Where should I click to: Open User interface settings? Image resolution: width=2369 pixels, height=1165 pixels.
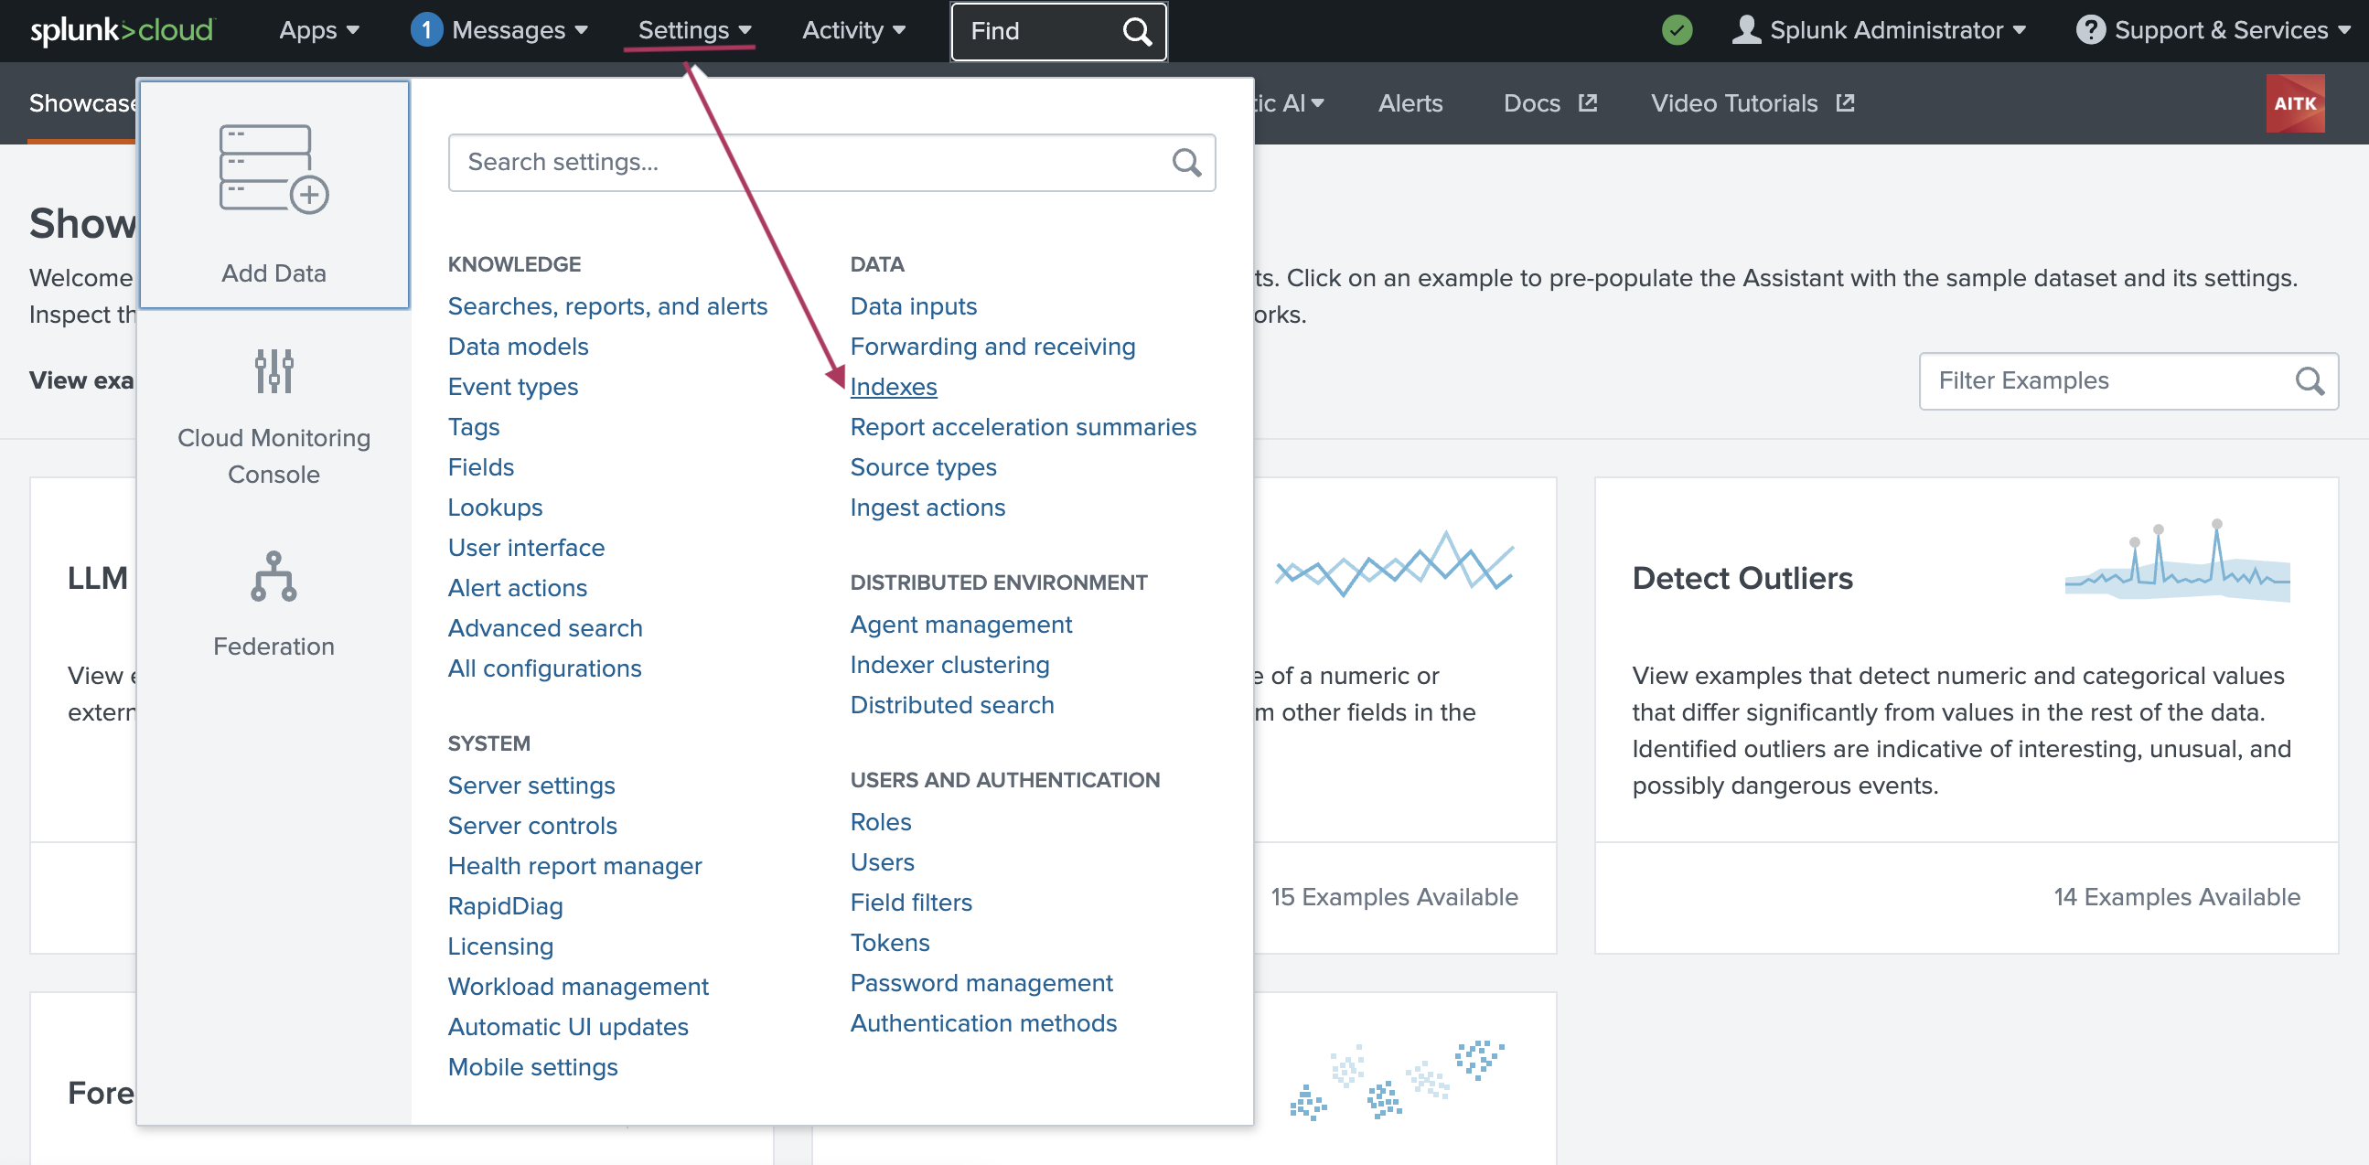tap(526, 548)
